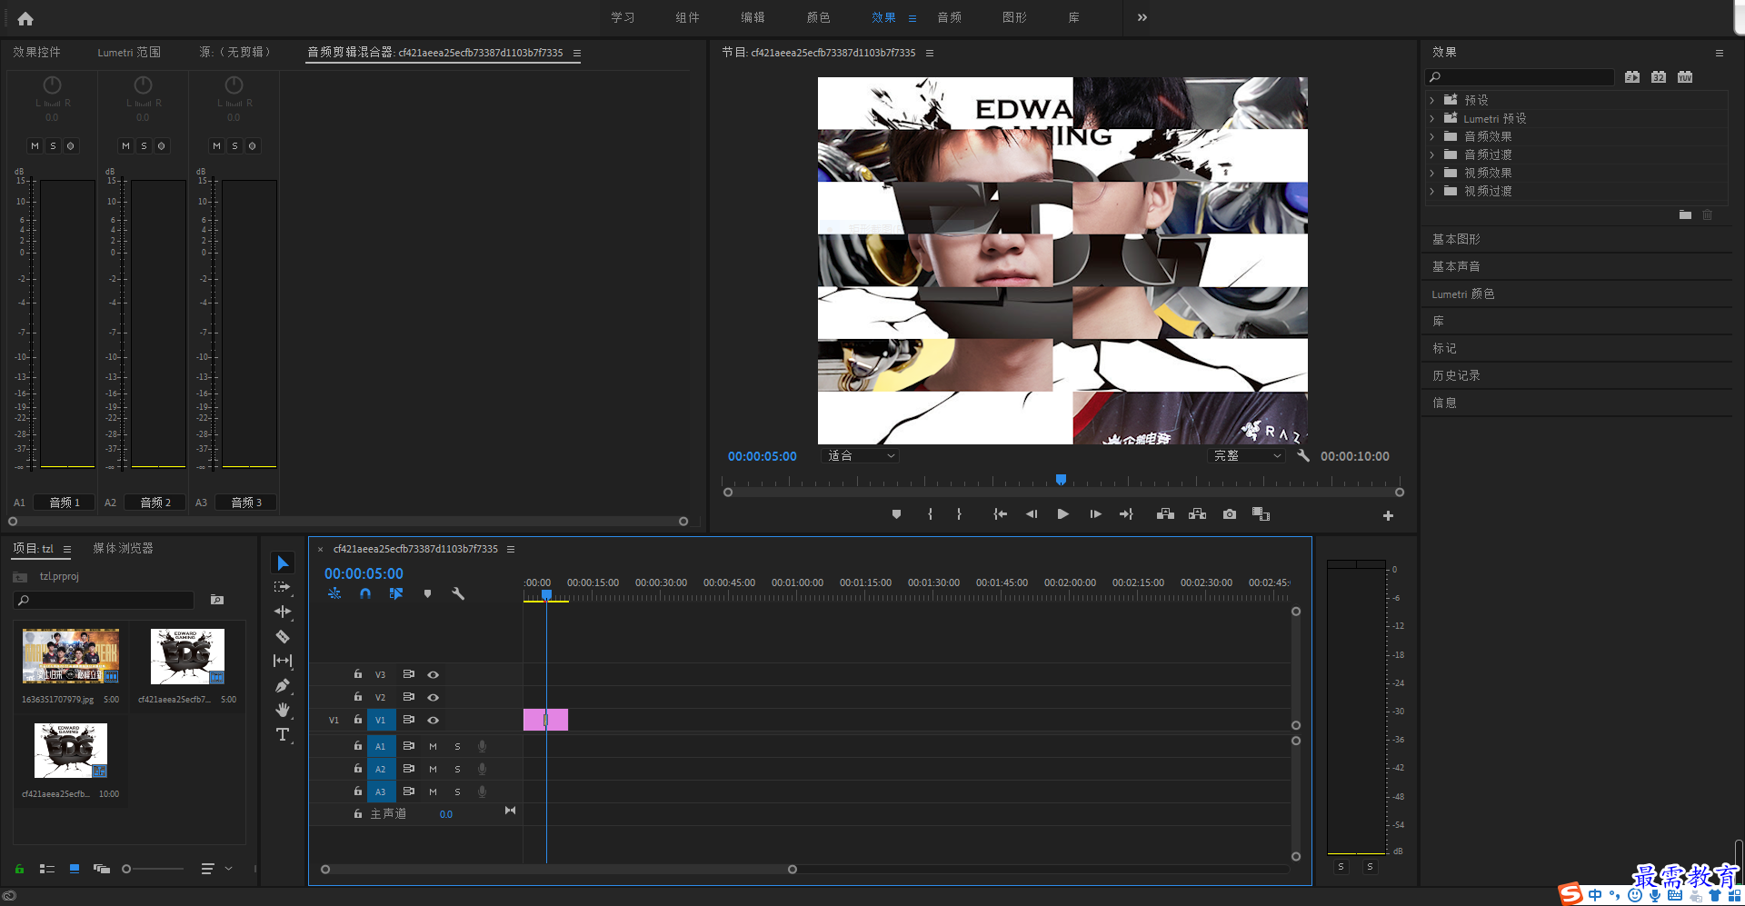This screenshot has height=906, width=1745.
Task: Click the YUV effects filter icon
Action: [1685, 77]
